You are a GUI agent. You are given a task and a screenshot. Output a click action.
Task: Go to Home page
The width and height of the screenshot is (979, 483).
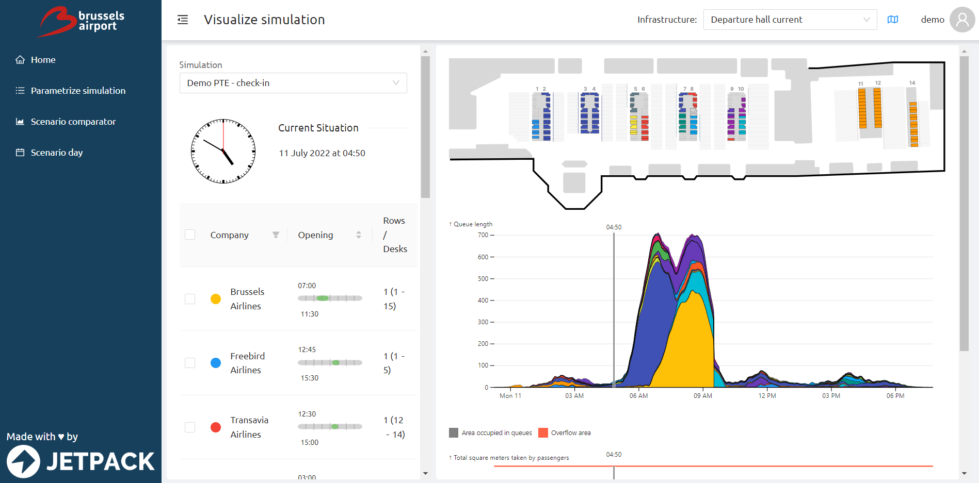click(43, 60)
